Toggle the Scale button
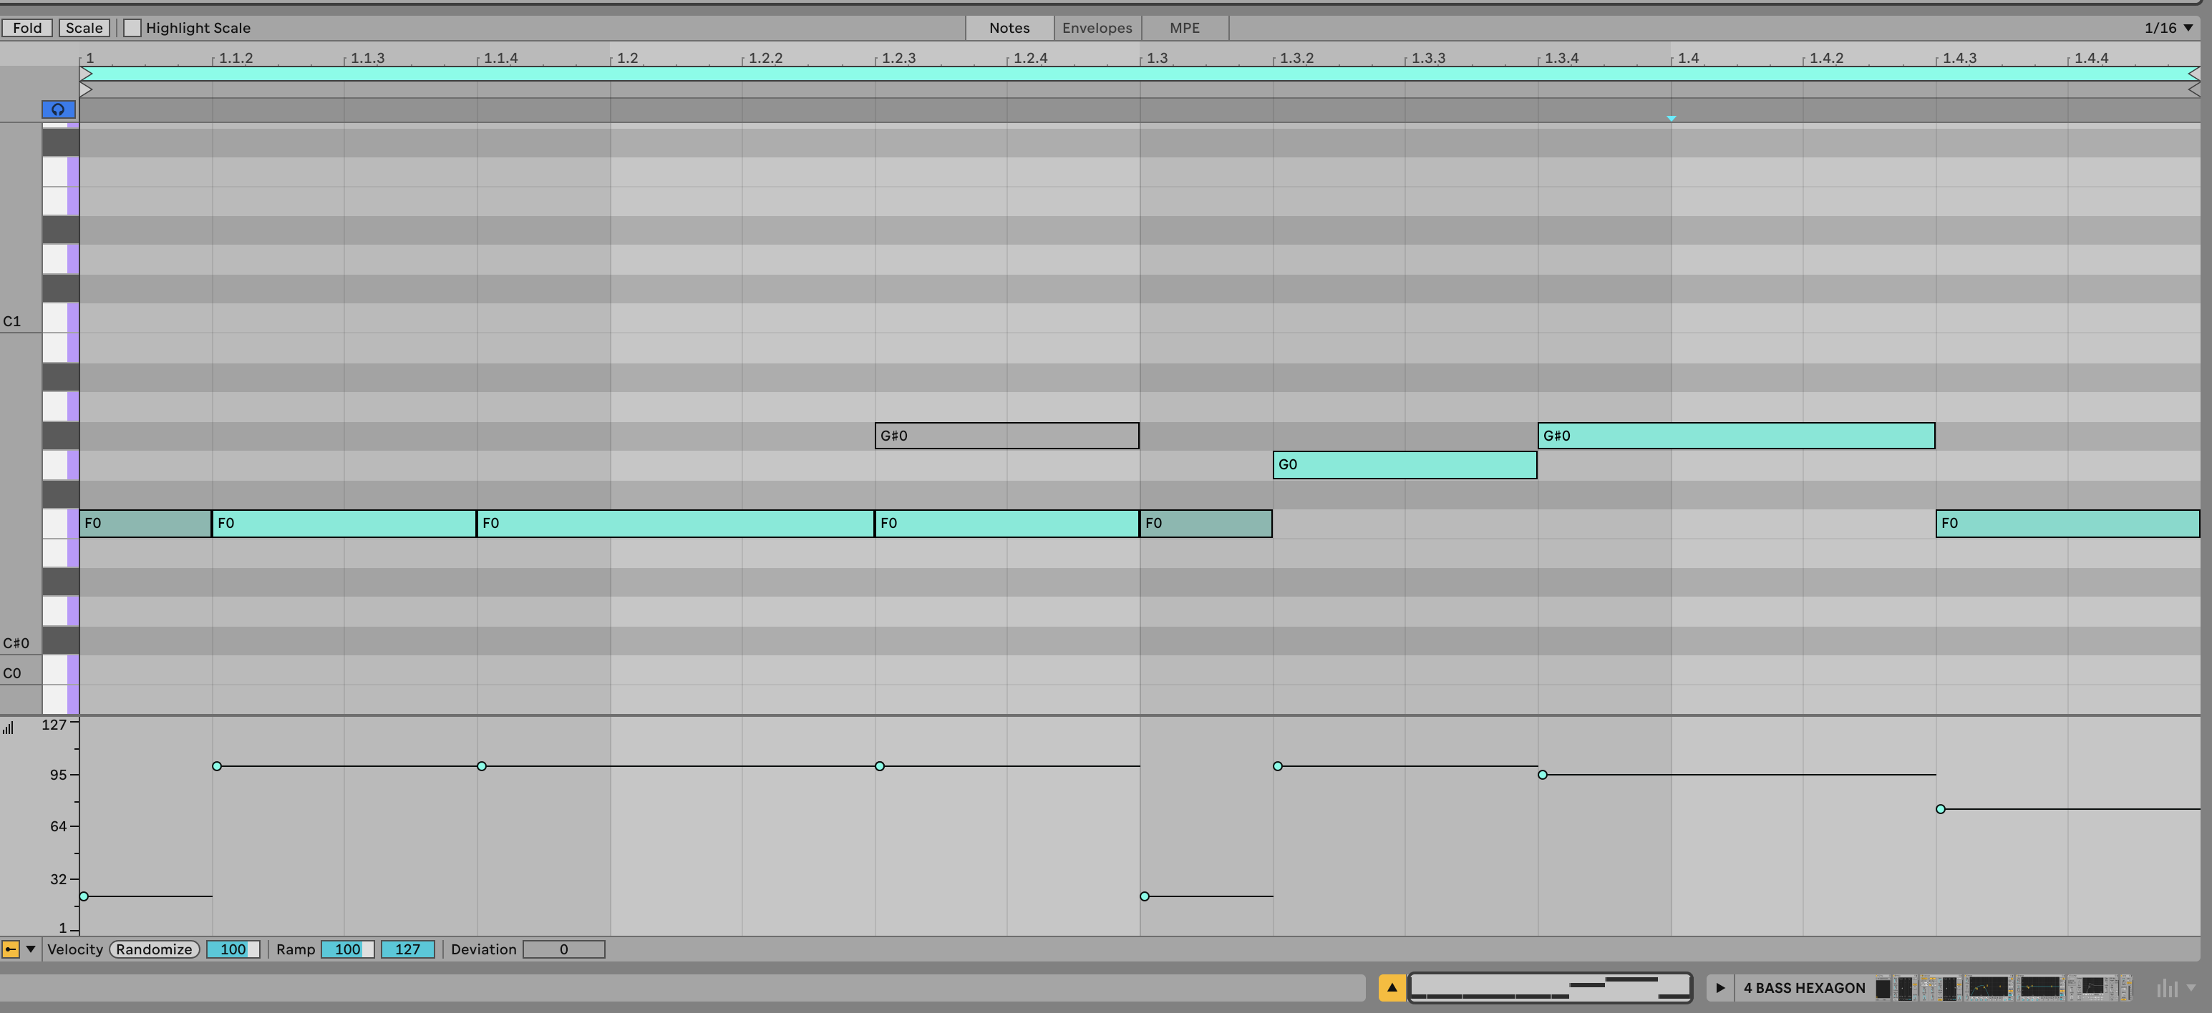The height and width of the screenshot is (1013, 2212). pos(83,27)
